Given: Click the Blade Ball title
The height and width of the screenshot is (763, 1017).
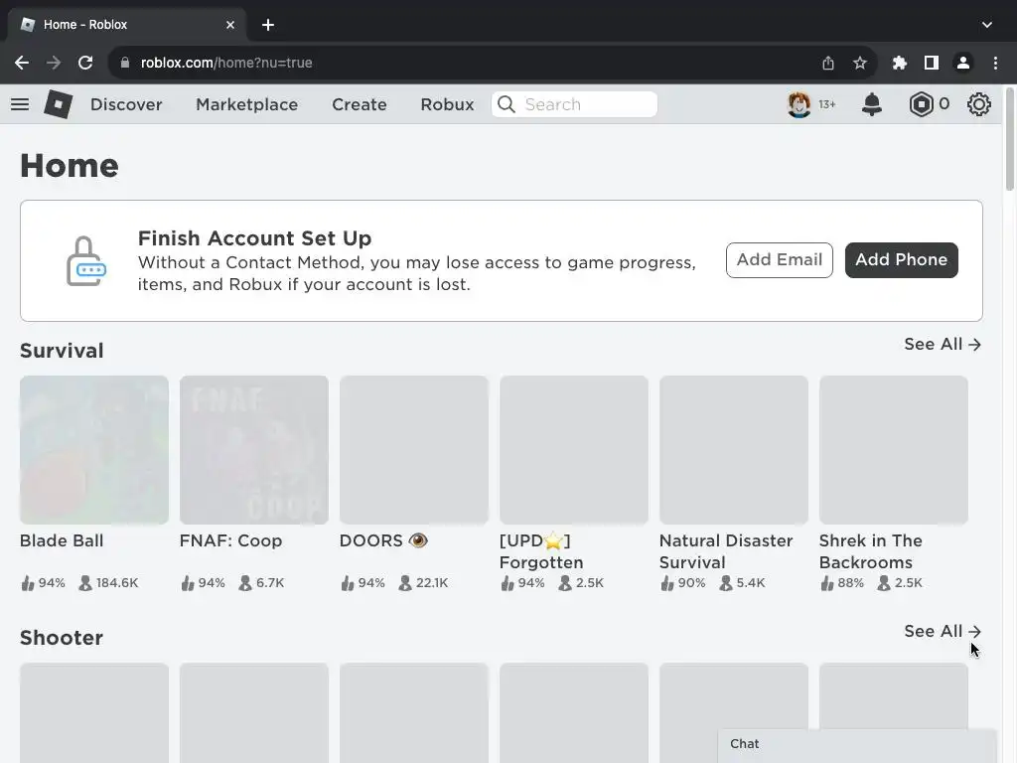Looking at the screenshot, I should tap(62, 541).
